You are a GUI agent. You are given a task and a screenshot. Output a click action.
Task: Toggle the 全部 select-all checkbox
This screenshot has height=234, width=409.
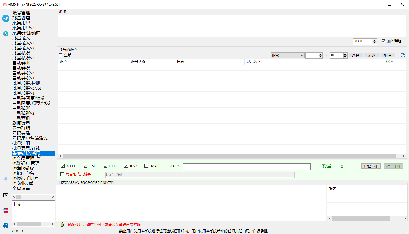coord(61,55)
